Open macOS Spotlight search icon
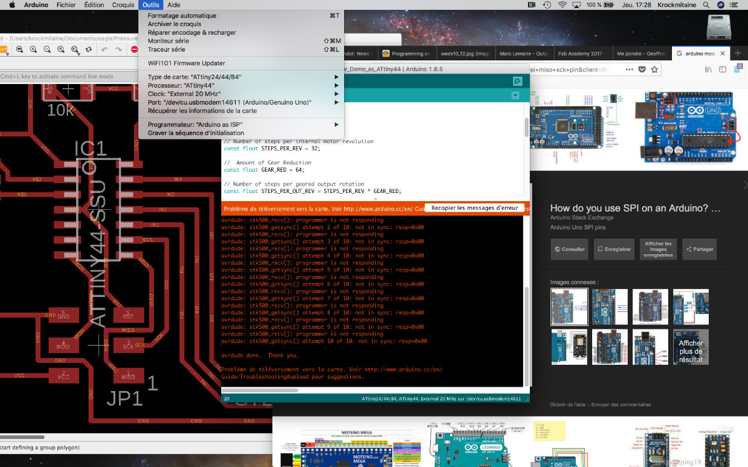 [x=707, y=5]
